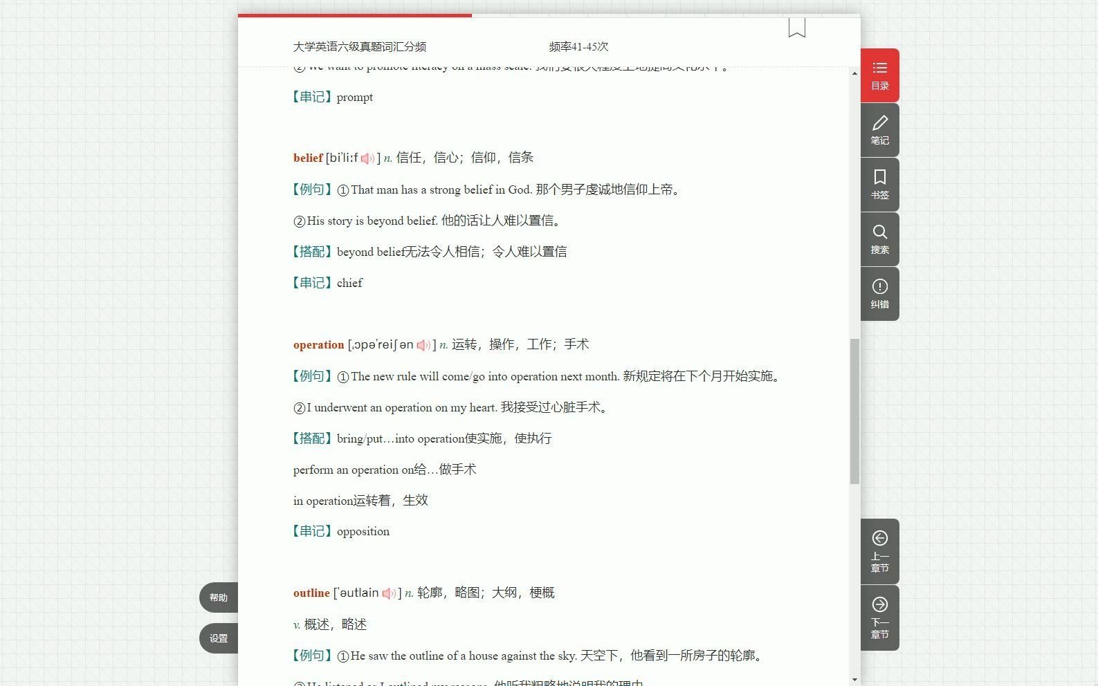This screenshot has width=1098, height=686.
Task: Click the linked word chief
Action: [x=349, y=283]
